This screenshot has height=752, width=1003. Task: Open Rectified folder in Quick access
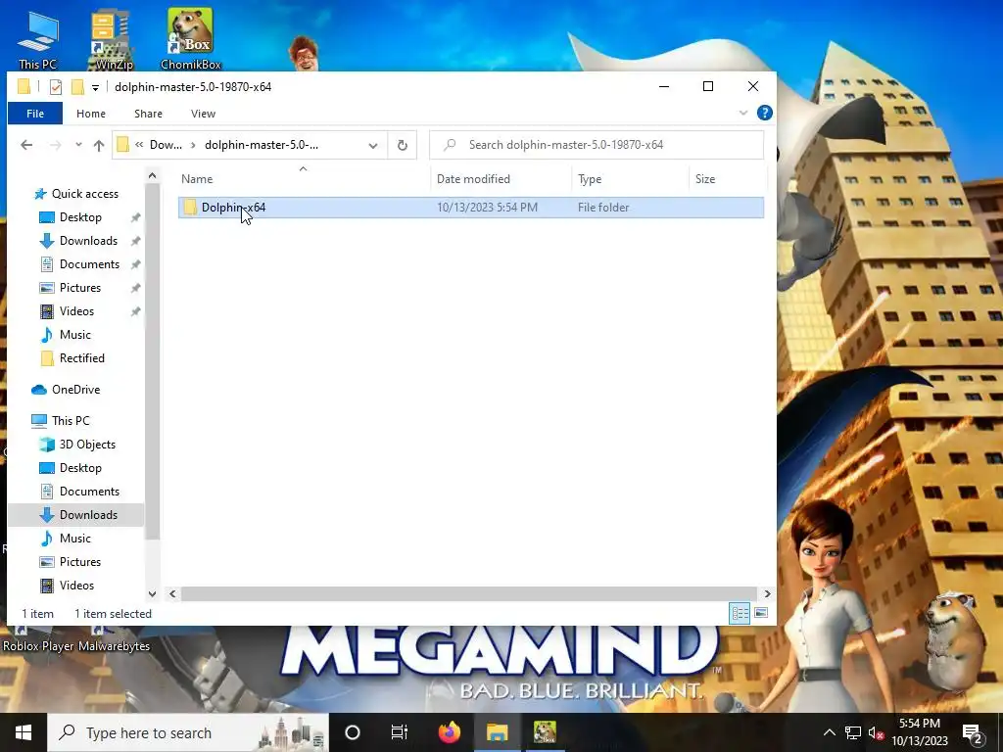tap(81, 358)
